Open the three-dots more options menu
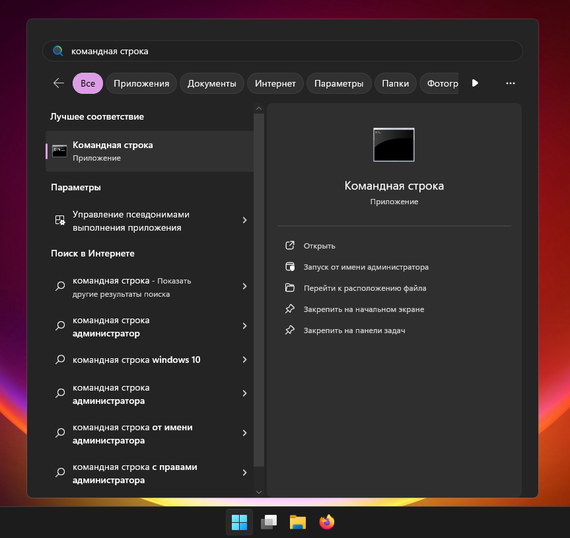 511,83
